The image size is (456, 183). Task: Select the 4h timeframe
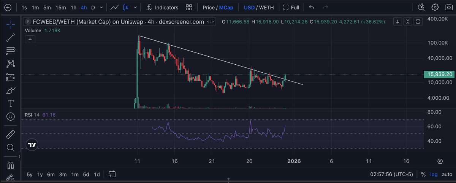(x=84, y=7)
